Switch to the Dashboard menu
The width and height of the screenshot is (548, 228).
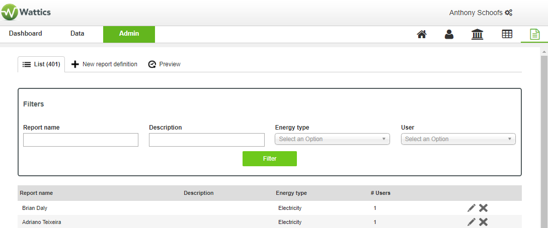(26, 34)
